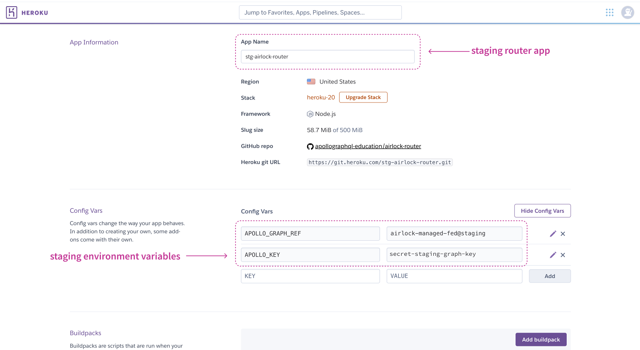The width and height of the screenshot is (640, 350).
Task: Click the APOLLO_GRAPH_REF key field
Action: [x=310, y=234]
